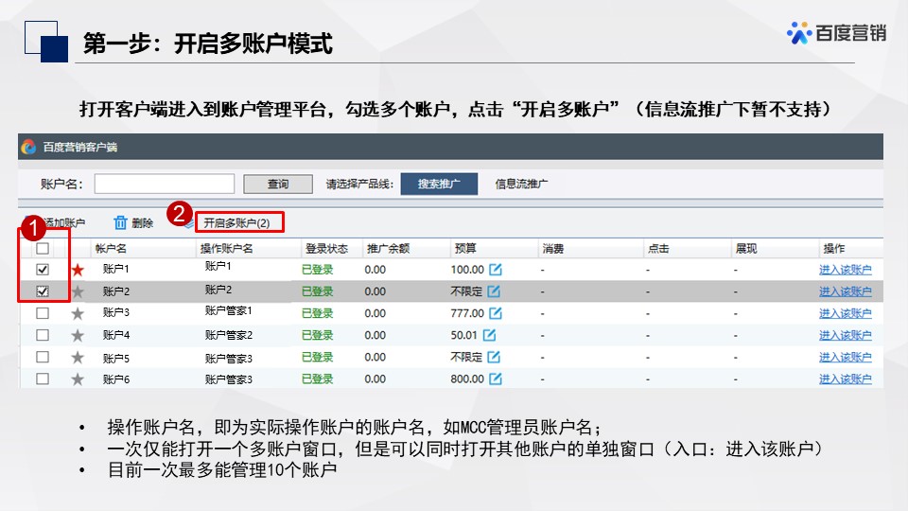Select the 账户管家1 operator name cell
The height and width of the screenshot is (511, 908).
(x=228, y=311)
